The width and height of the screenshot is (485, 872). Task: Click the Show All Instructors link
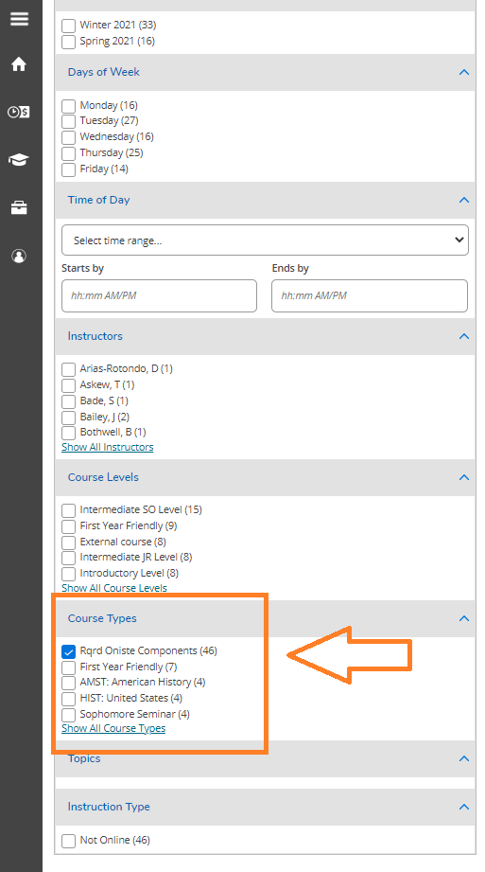tap(107, 447)
